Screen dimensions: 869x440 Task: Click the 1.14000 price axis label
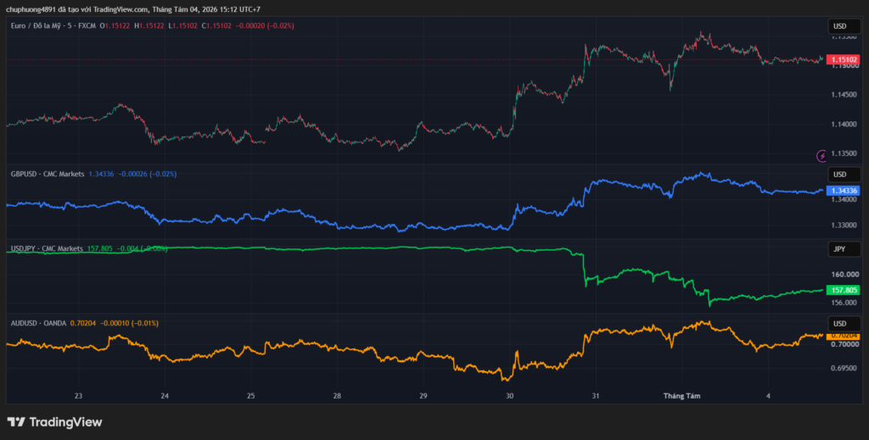click(844, 125)
